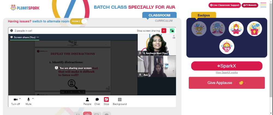Switch to the CURRICULUM tab

pyautogui.click(x=164, y=21)
